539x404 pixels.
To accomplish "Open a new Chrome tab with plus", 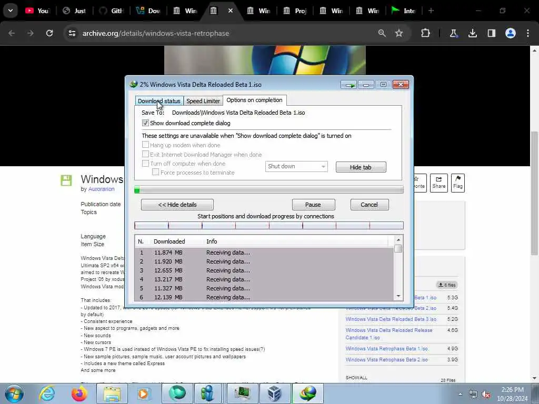I will point(431,11).
